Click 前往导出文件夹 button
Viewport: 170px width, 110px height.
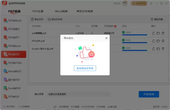click(85, 68)
